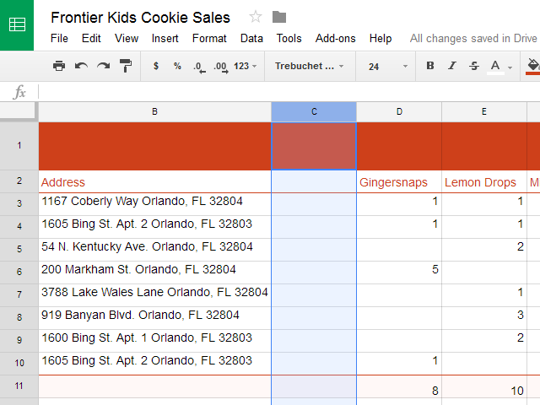The image size is (540, 405).
Task: Format as currency with dollar icon
Action: pos(155,66)
